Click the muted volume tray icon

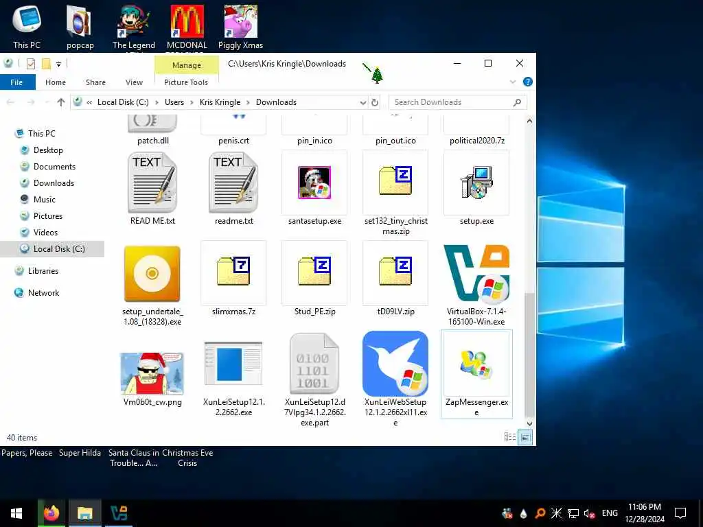click(589, 513)
